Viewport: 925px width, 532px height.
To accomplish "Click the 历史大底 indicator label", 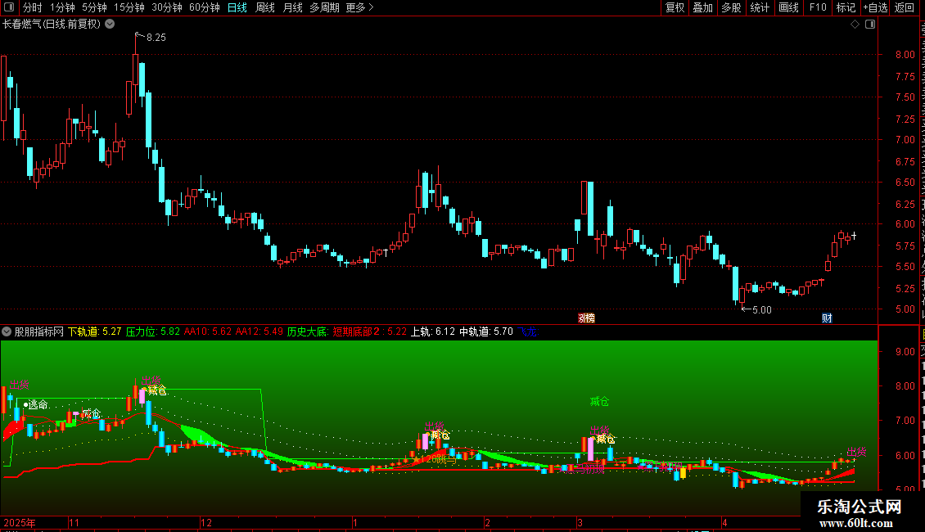I will tap(307, 331).
